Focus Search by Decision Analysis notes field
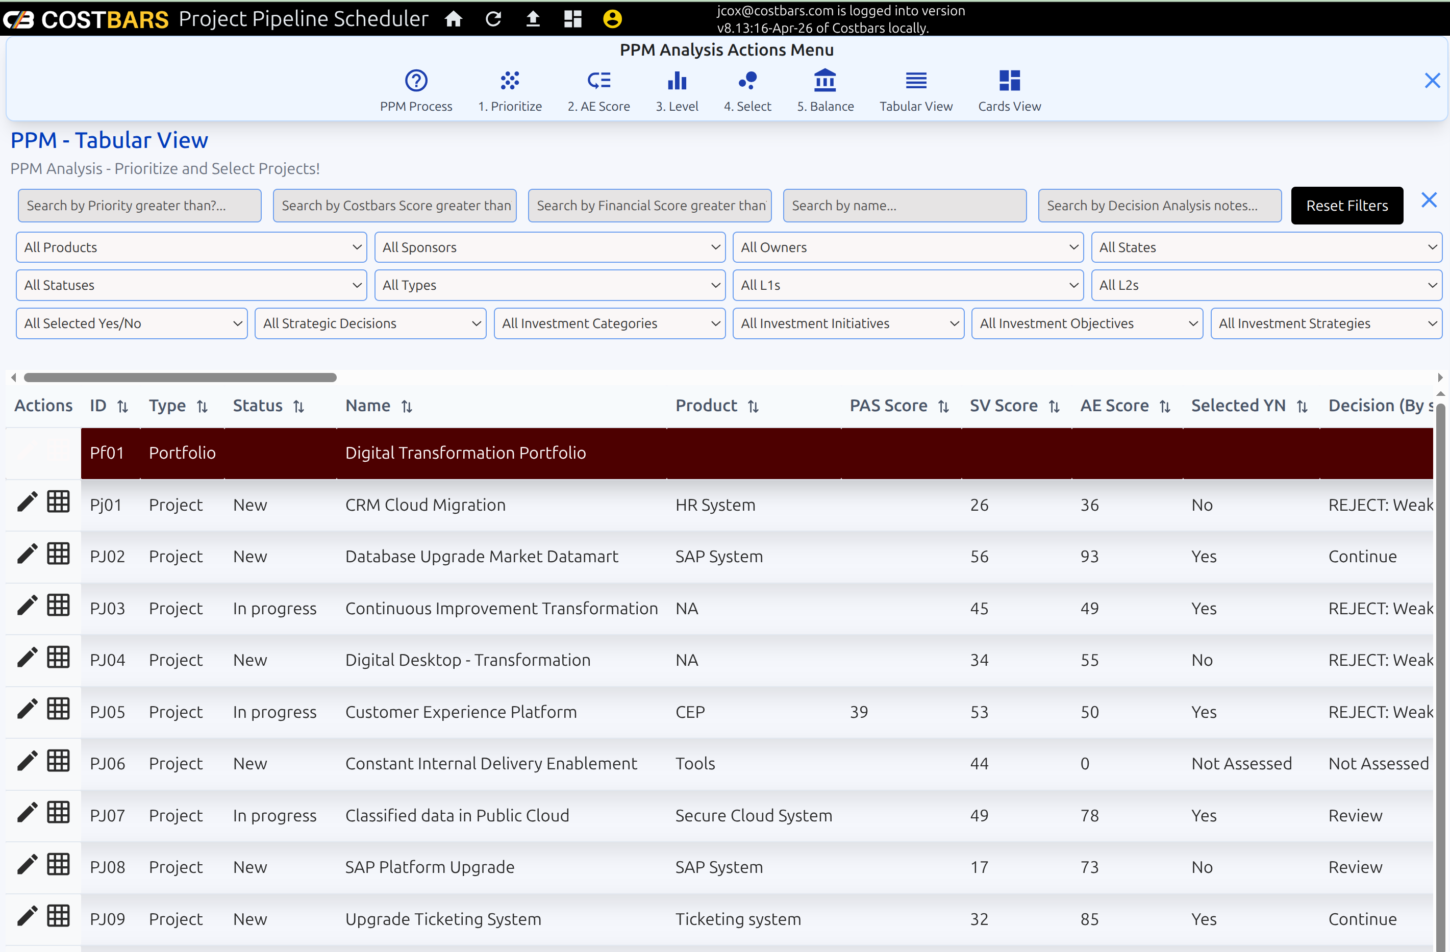This screenshot has width=1450, height=952. (x=1159, y=205)
